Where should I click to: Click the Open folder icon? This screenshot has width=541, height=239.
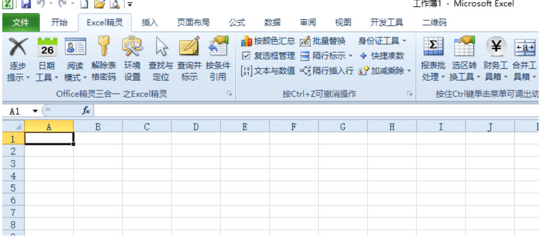point(99,4)
